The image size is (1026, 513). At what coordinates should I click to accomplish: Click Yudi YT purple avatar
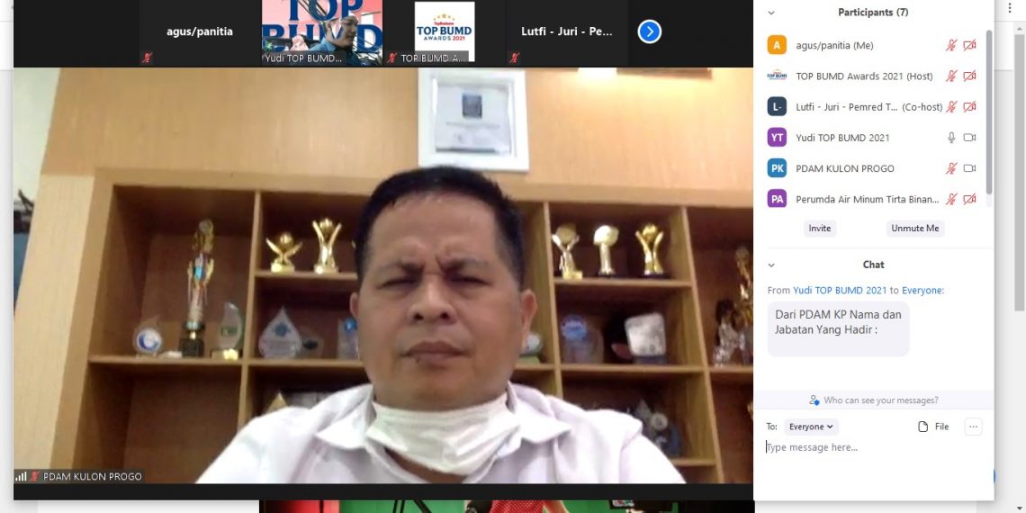[x=777, y=138]
